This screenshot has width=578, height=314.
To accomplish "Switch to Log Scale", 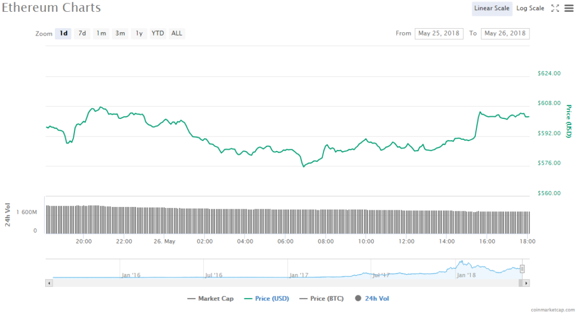I will [x=531, y=8].
